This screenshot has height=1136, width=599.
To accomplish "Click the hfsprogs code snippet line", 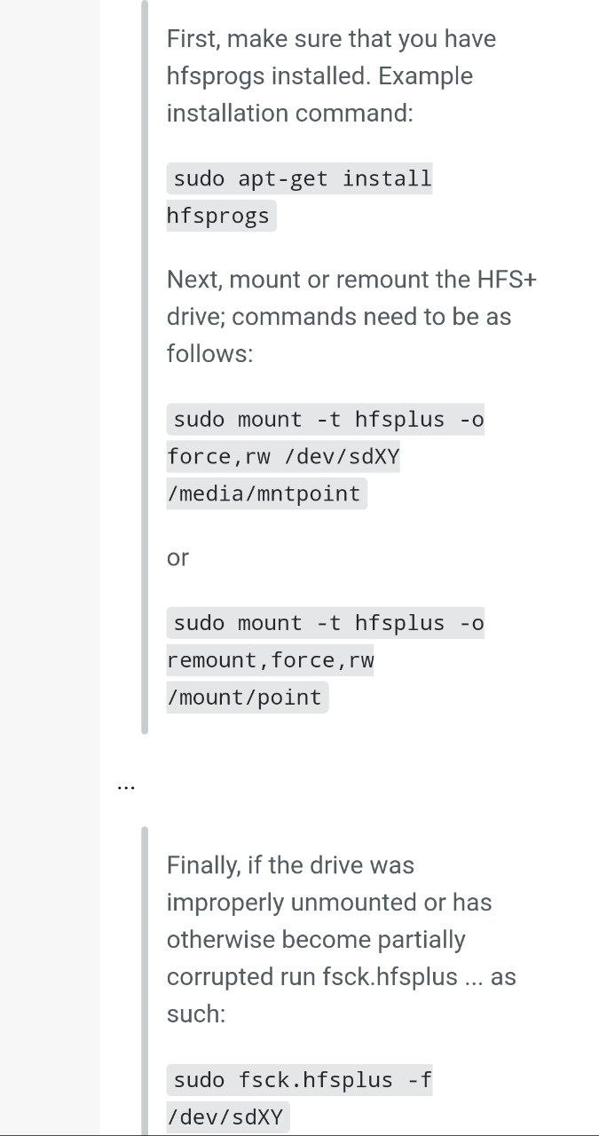I will (218, 216).
